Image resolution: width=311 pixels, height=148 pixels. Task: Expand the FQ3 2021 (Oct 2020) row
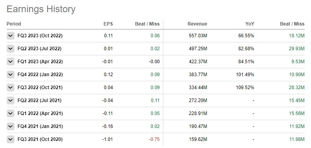tap(11, 139)
